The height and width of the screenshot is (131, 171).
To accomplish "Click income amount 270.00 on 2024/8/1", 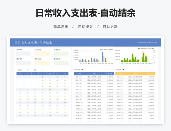I will [111, 99].
